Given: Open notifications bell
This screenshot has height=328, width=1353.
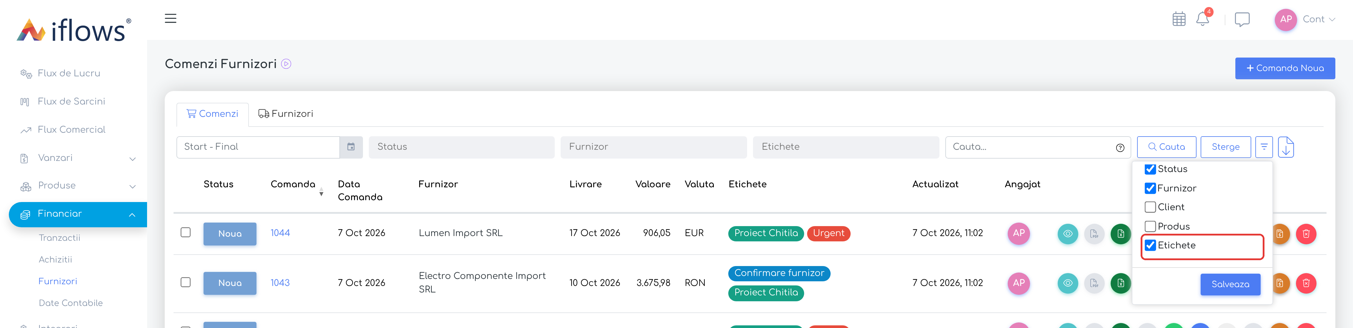Looking at the screenshot, I should pos(1202,19).
